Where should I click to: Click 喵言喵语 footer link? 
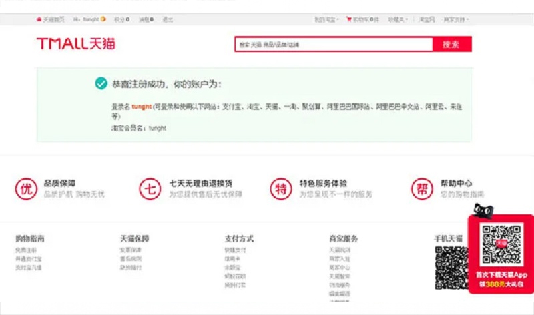click(x=340, y=294)
